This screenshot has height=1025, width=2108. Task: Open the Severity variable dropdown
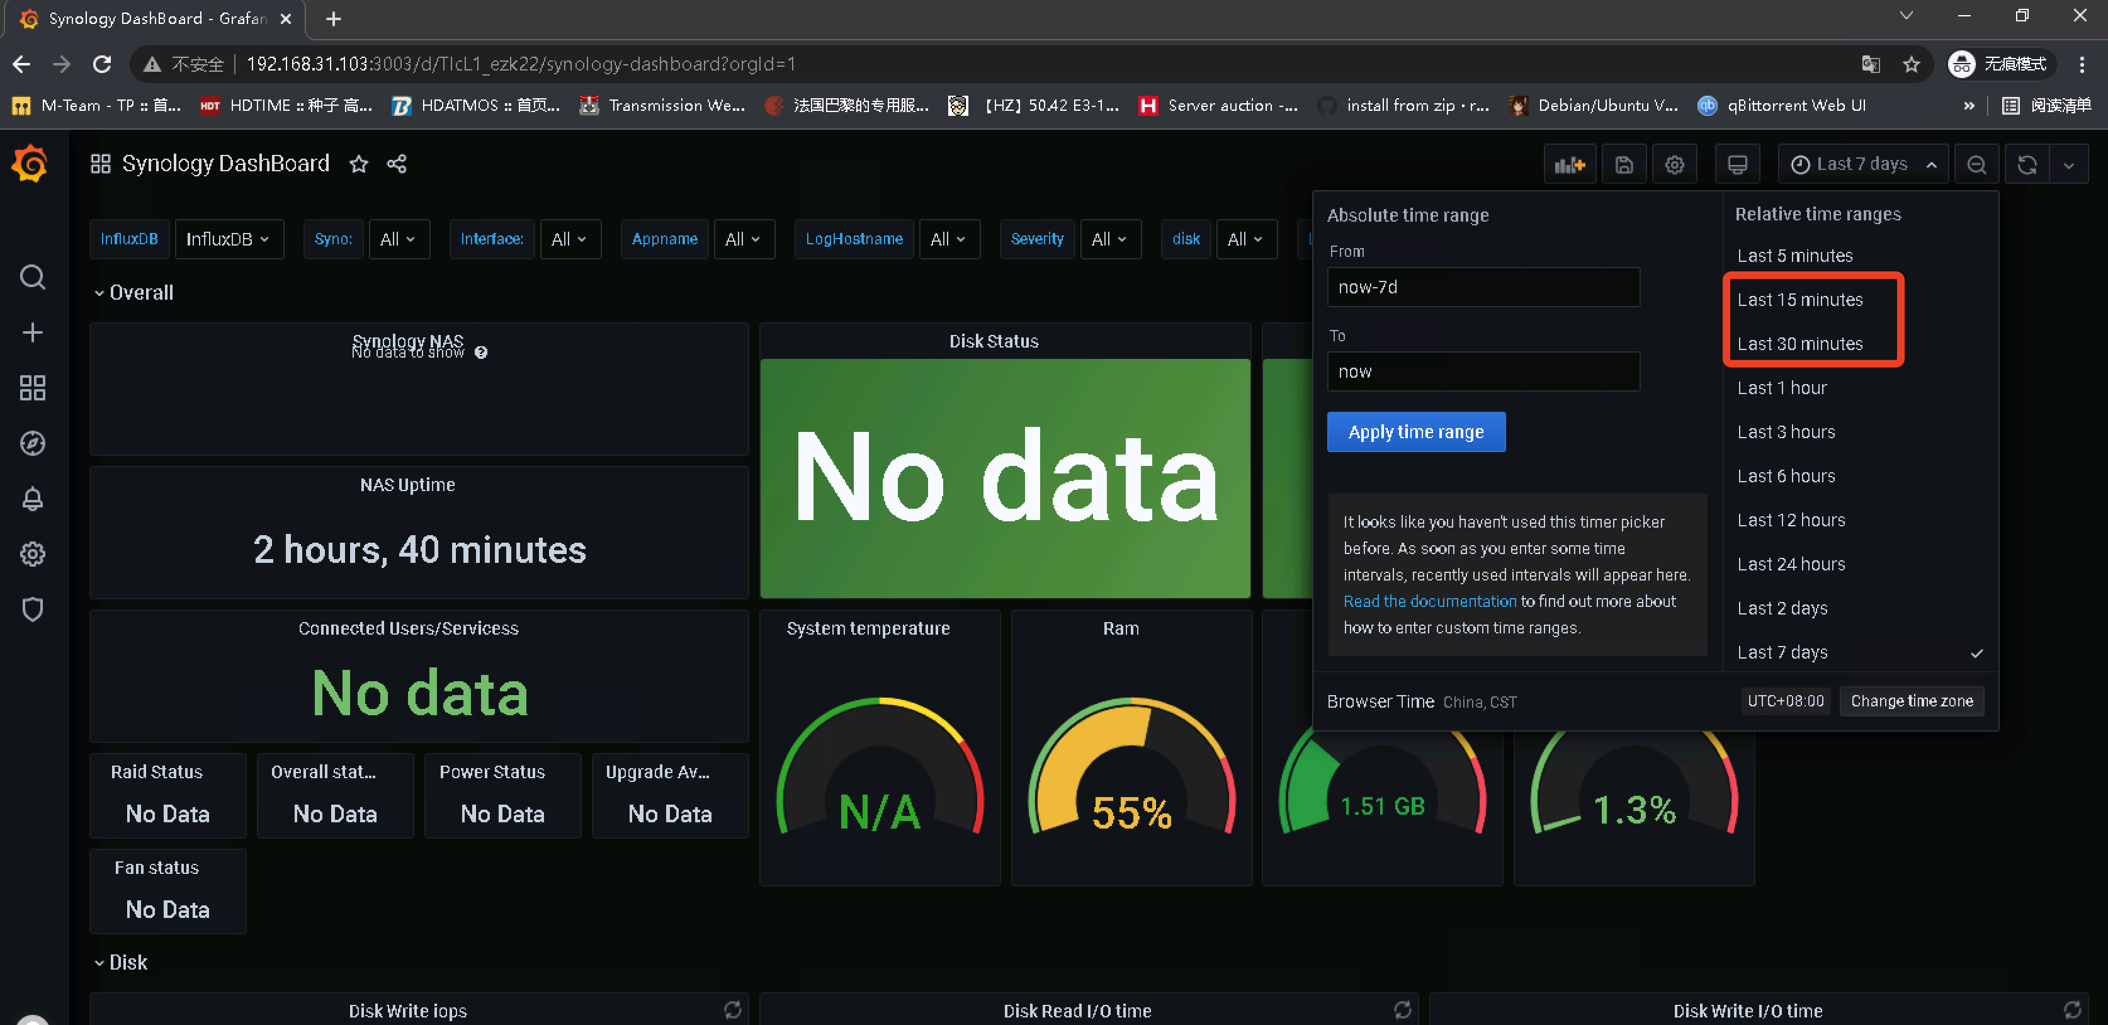(1111, 239)
